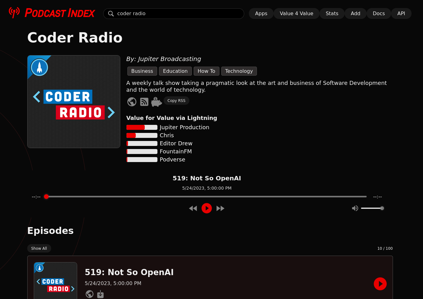
Task: Click the piggy bank funding icon
Action: [156, 102]
